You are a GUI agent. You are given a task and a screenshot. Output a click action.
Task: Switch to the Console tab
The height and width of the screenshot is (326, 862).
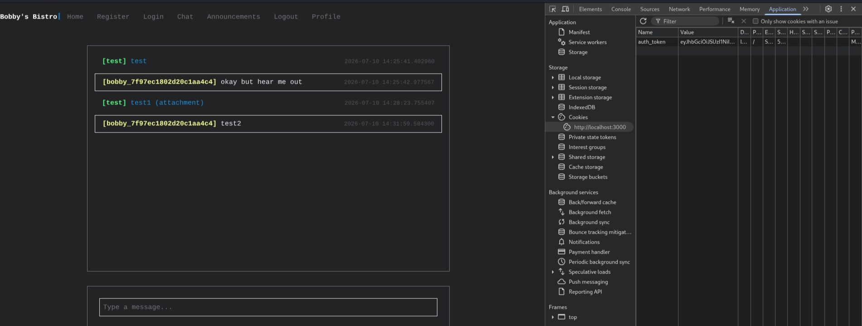(621, 9)
